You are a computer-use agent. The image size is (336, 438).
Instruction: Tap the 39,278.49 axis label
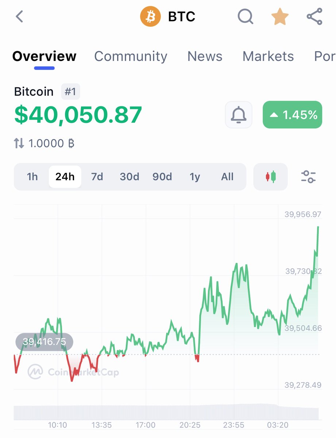coord(303,385)
